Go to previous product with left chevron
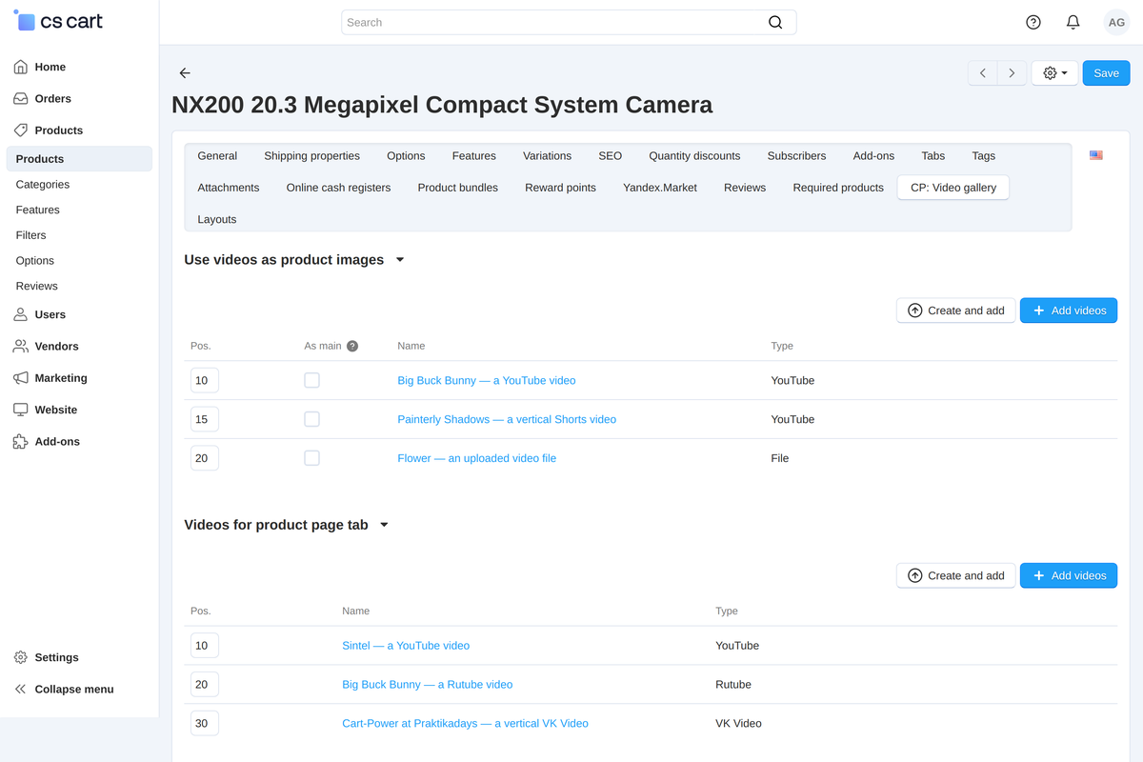The width and height of the screenshot is (1143, 762). point(983,73)
